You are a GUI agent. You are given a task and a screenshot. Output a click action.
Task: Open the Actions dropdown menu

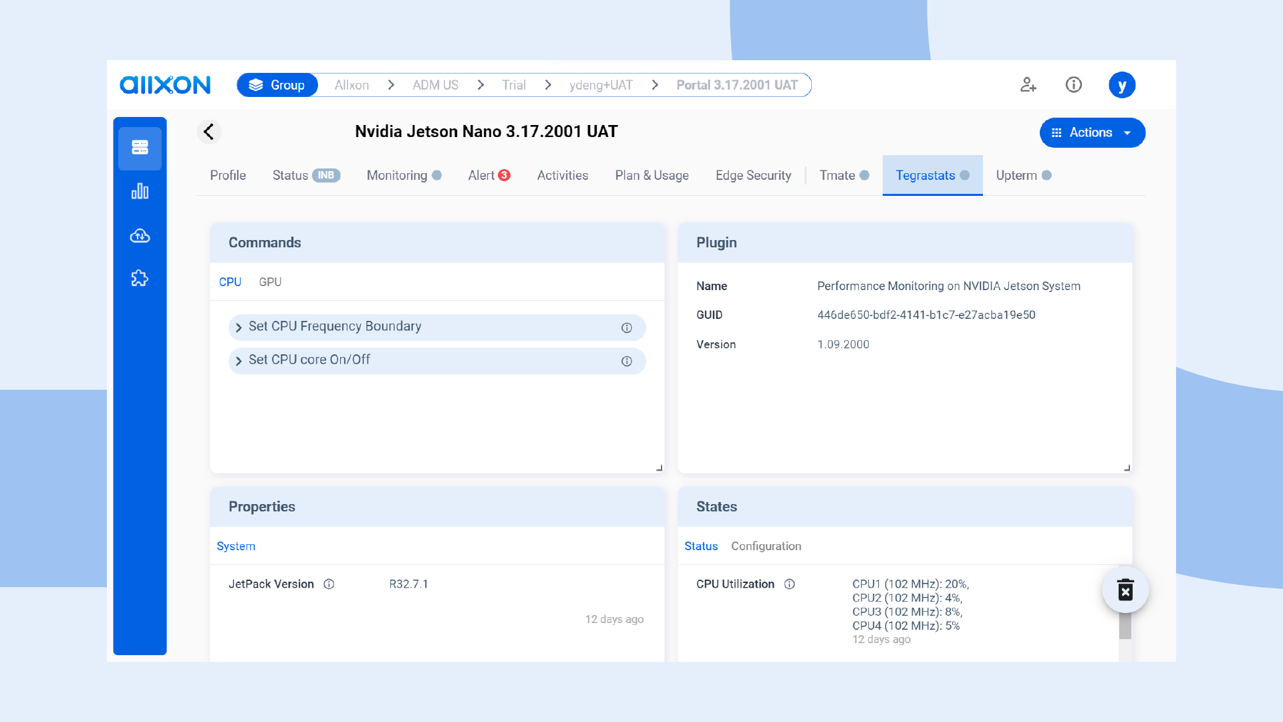point(1092,133)
